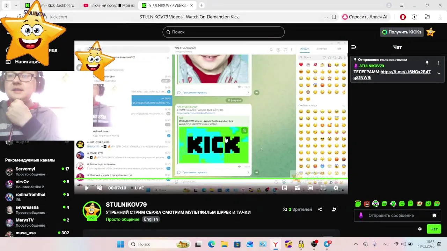Image resolution: width=447 pixels, height=251 pixels.
Task: Send message with the green Чат button
Action: pyautogui.click(x=434, y=229)
